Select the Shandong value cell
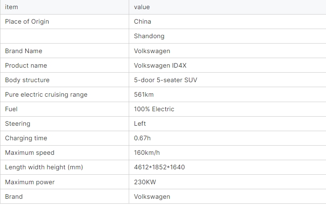The image size is (326, 205). tap(149, 36)
